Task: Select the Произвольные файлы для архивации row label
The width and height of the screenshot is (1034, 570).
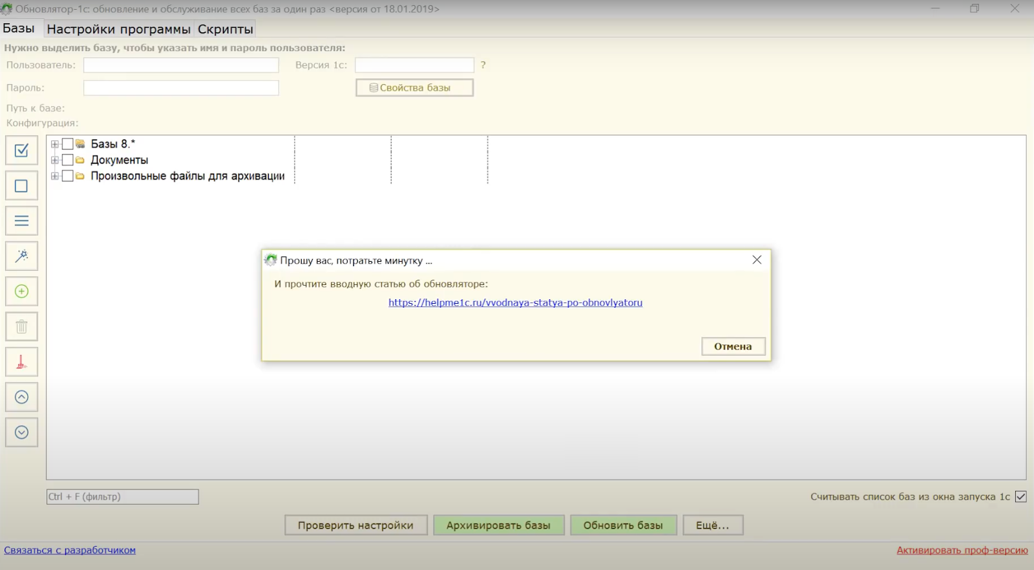Action: pos(187,176)
